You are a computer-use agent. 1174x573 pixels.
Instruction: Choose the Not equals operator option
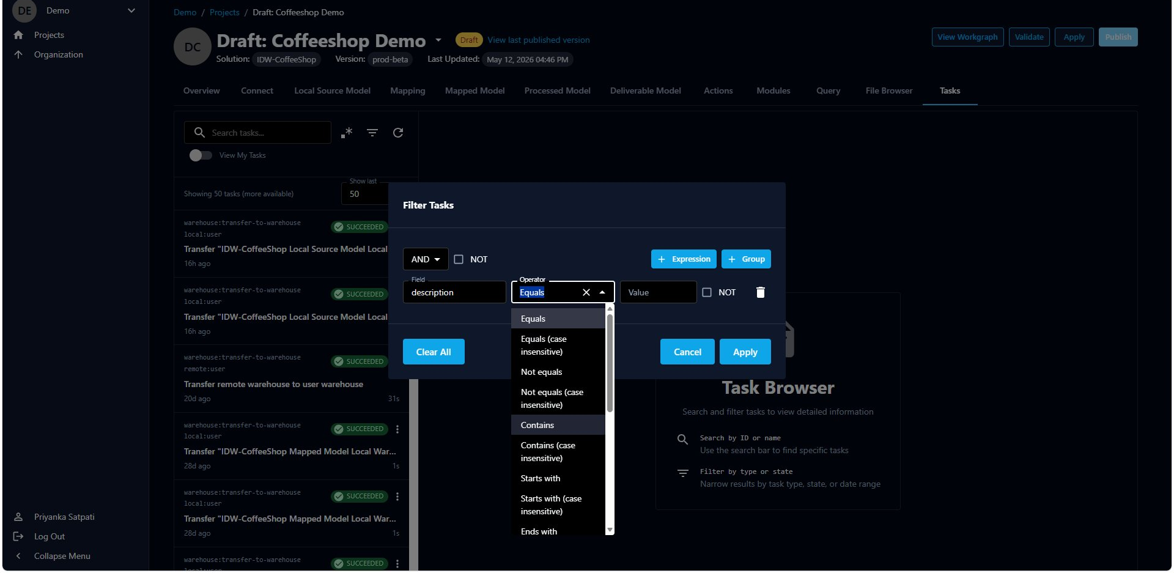pyautogui.click(x=558, y=372)
